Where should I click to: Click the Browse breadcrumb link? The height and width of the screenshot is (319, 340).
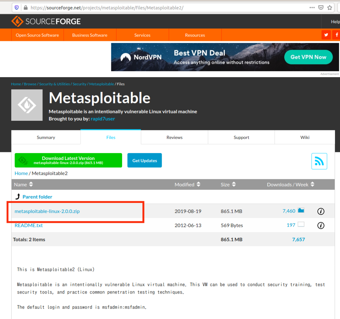[x=30, y=84]
